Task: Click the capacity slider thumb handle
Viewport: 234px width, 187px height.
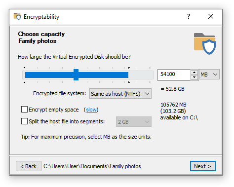Action: [x=76, y=75]
